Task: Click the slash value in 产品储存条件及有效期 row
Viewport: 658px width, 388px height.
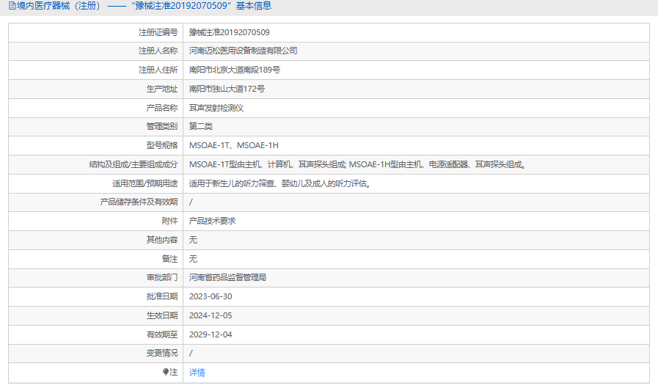Action: (191, 202)
